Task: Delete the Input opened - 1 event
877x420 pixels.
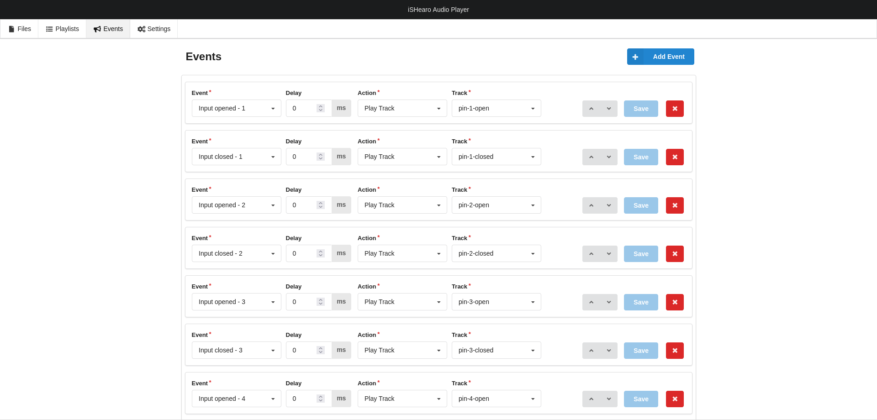Action: [x=675, y=109]
